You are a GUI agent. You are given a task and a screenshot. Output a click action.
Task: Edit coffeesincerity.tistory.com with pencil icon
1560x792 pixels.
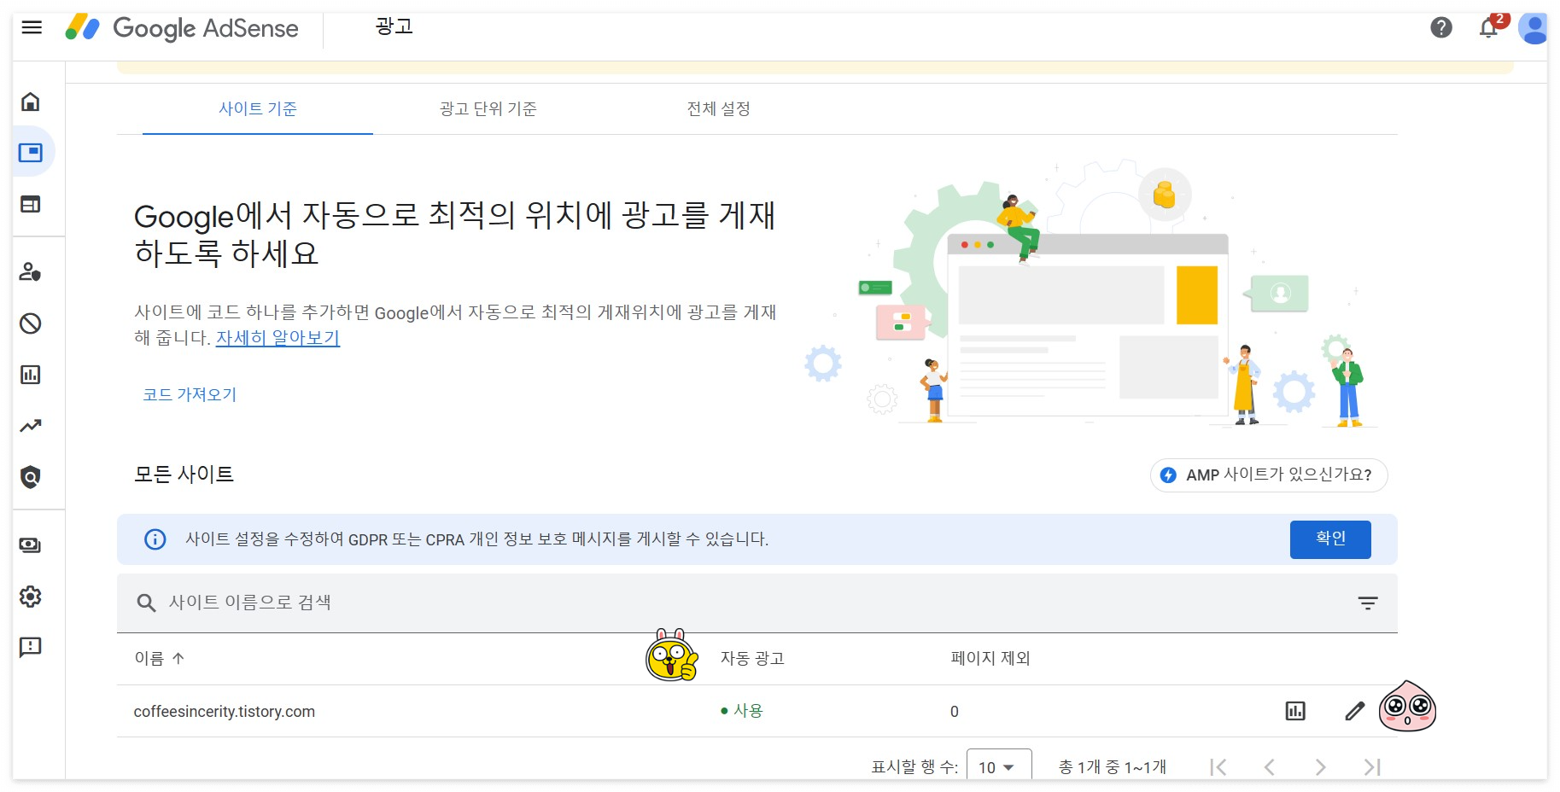(x=1355, y=711)
